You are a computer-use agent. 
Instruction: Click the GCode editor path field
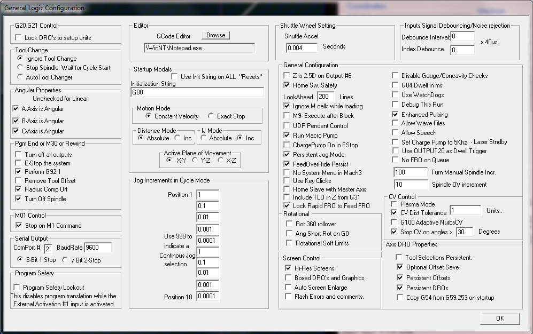coord(199,48)
